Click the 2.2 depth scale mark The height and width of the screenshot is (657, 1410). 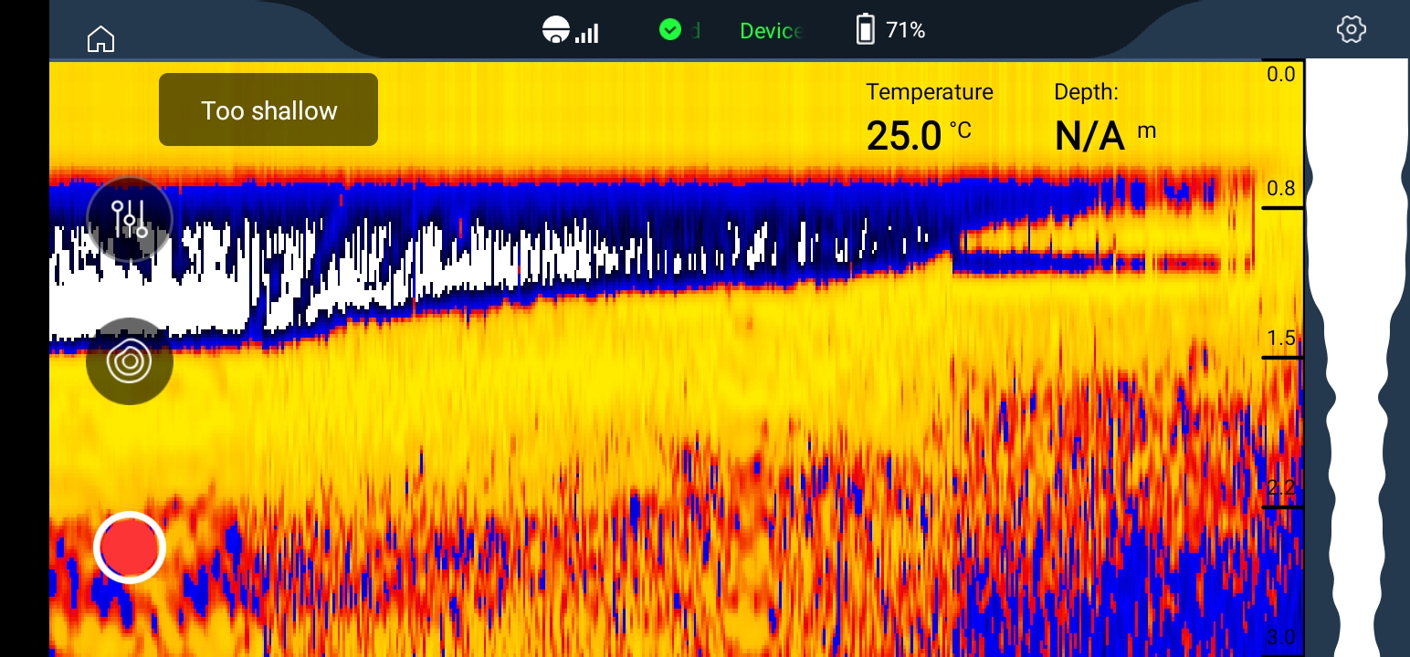point(1280,488)
